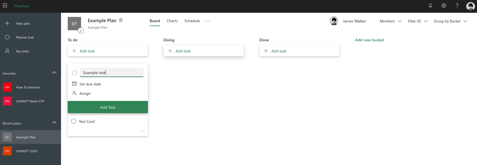Click the green Add Task button
The height and width of the screenshot is (165, 477).
pyautogui.click(x=108, y=107)
